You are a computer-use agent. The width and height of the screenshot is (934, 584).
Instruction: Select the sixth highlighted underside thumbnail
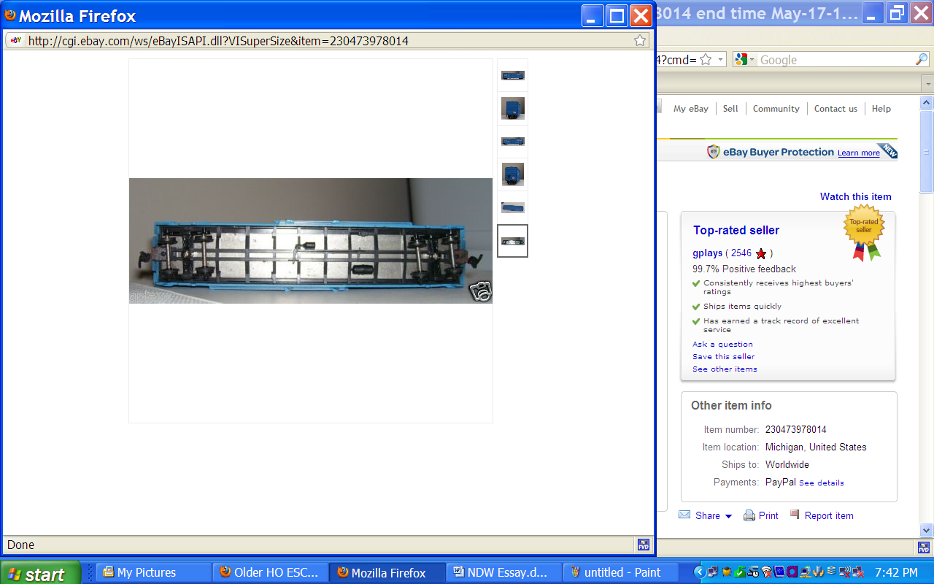pyautogui.click(x=512, y=241)
